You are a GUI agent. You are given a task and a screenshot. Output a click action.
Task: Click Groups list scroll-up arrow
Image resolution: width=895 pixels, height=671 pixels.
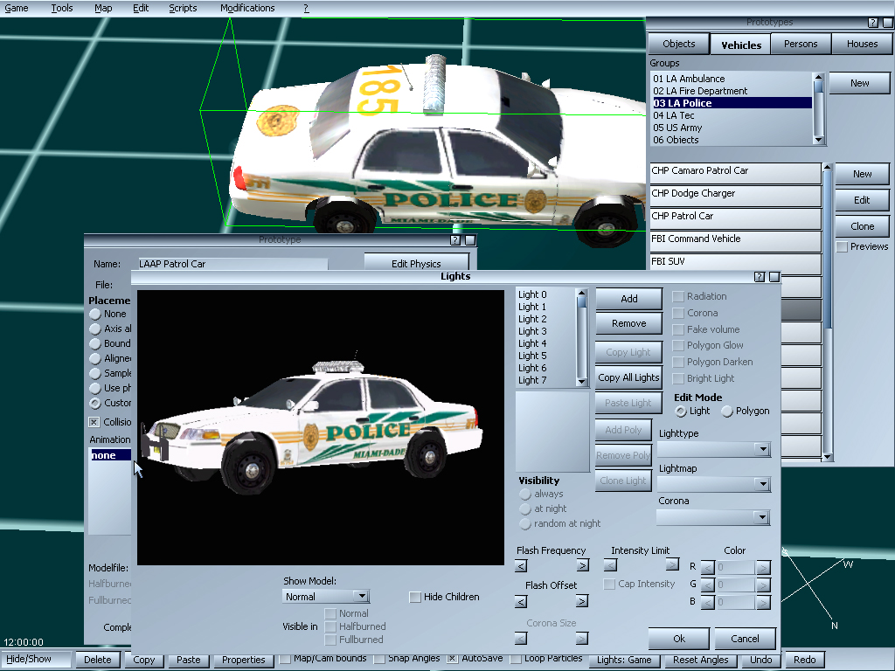(x=818, y=77)
